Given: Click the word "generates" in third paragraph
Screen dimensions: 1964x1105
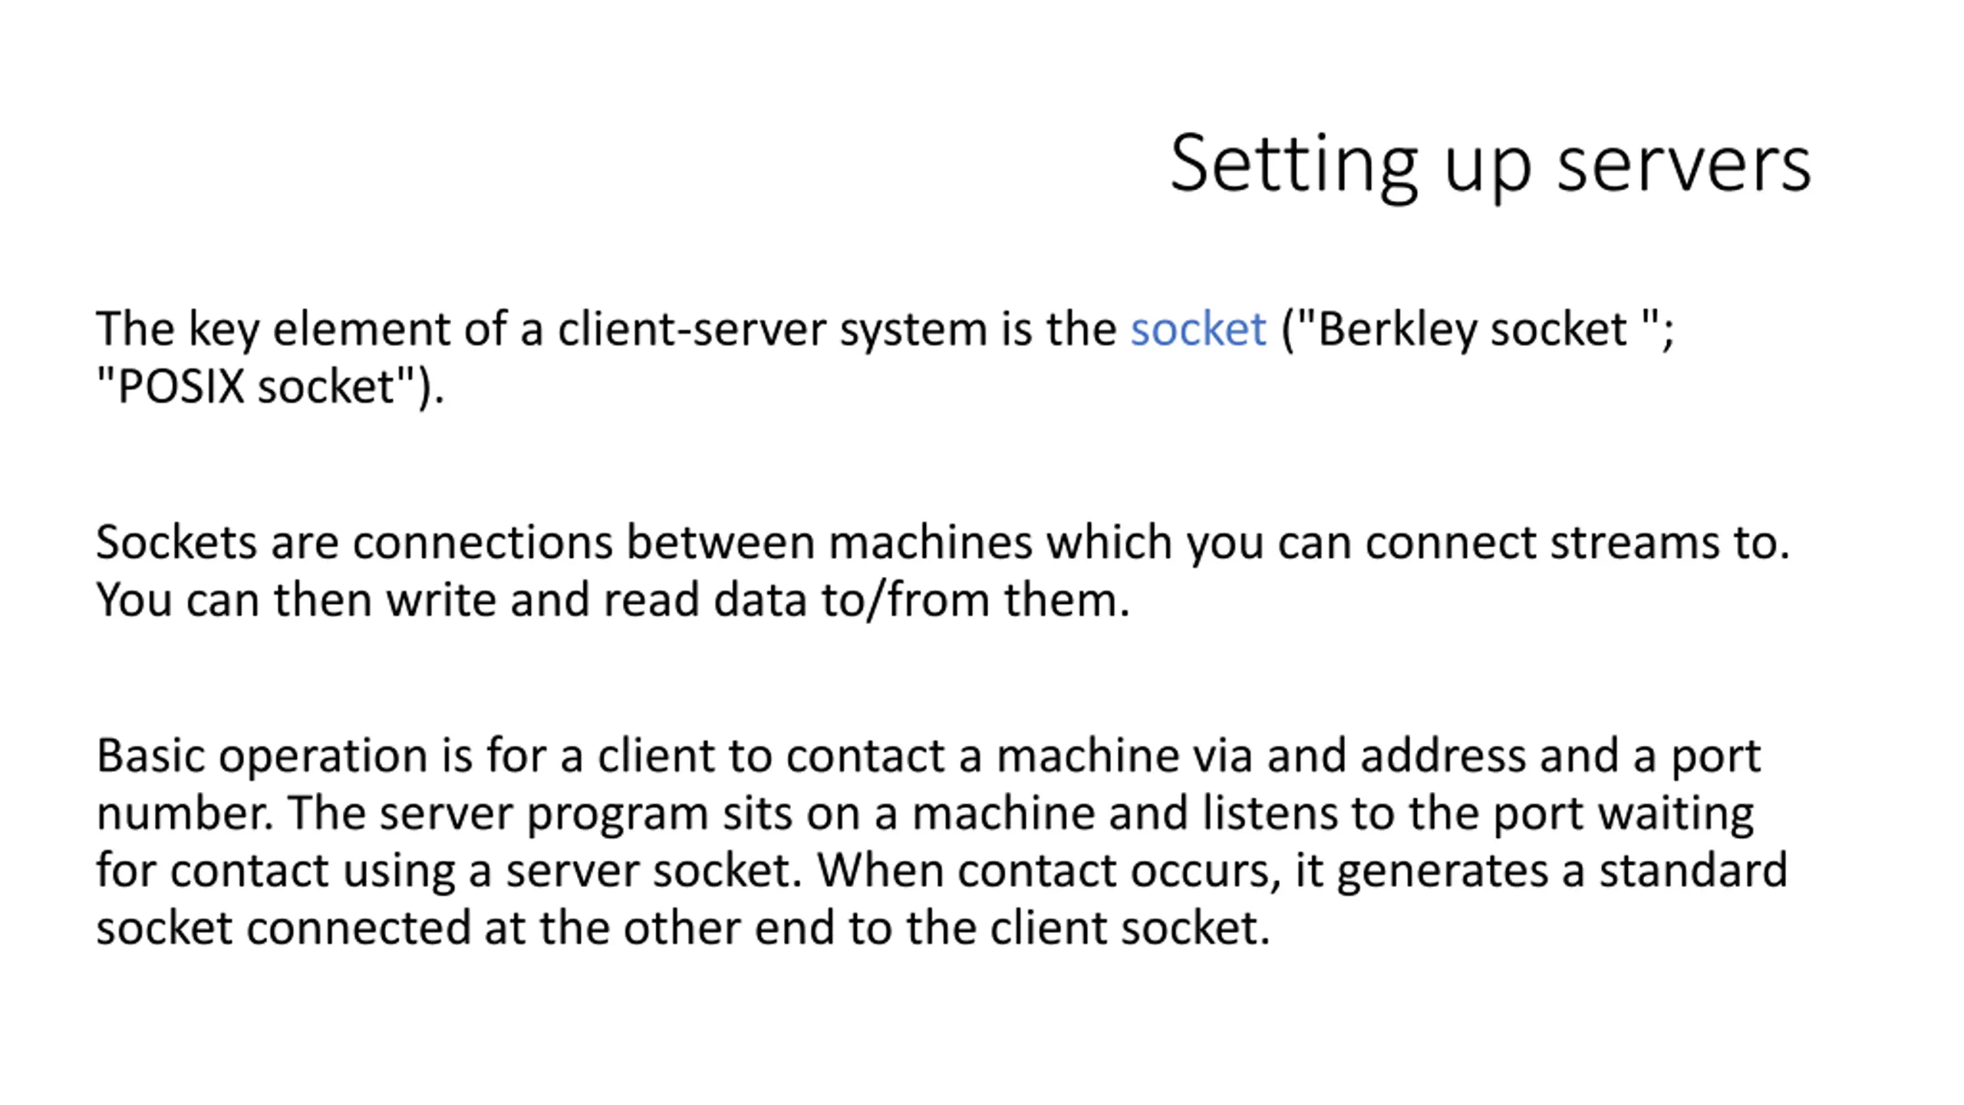Looking at the screenshot, I should [x=1442, y=872].
